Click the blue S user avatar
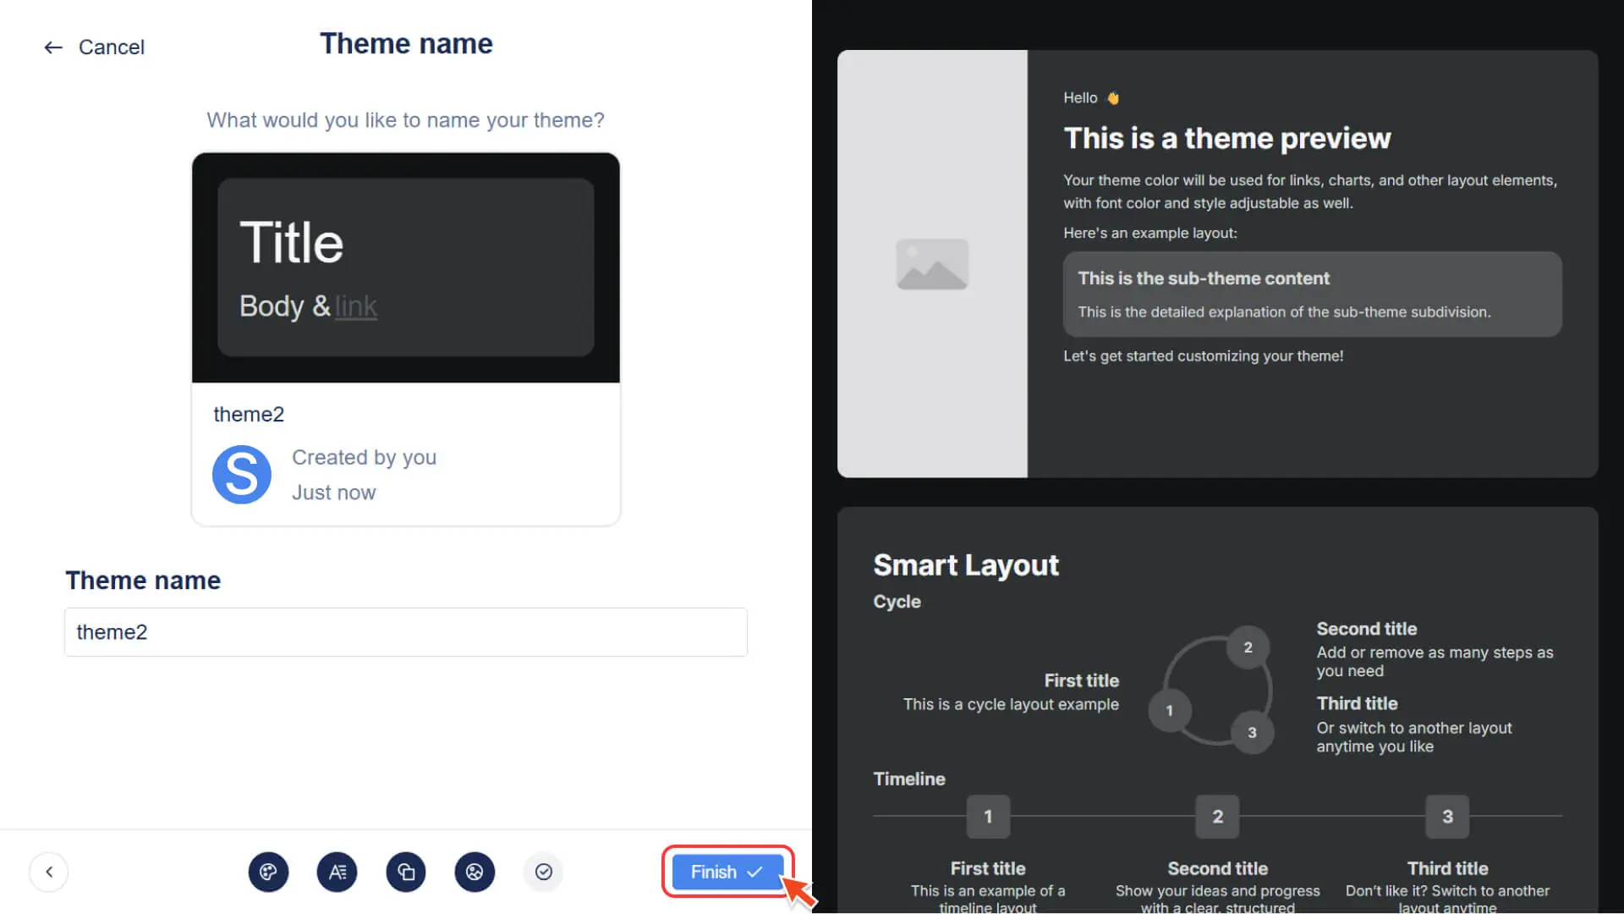Screen dimensions: 1624x914 242,475
